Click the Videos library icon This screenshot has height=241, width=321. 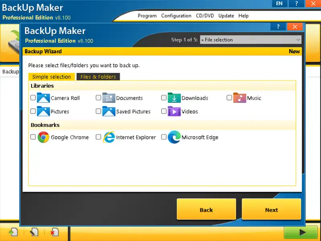(x=174, y=111)
